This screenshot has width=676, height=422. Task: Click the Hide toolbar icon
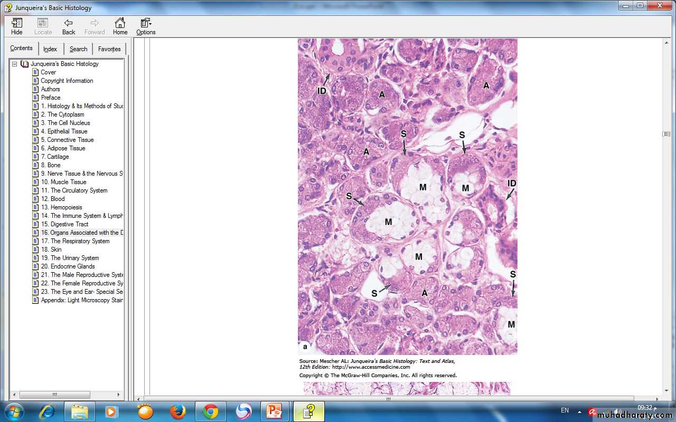click(17, 26)
